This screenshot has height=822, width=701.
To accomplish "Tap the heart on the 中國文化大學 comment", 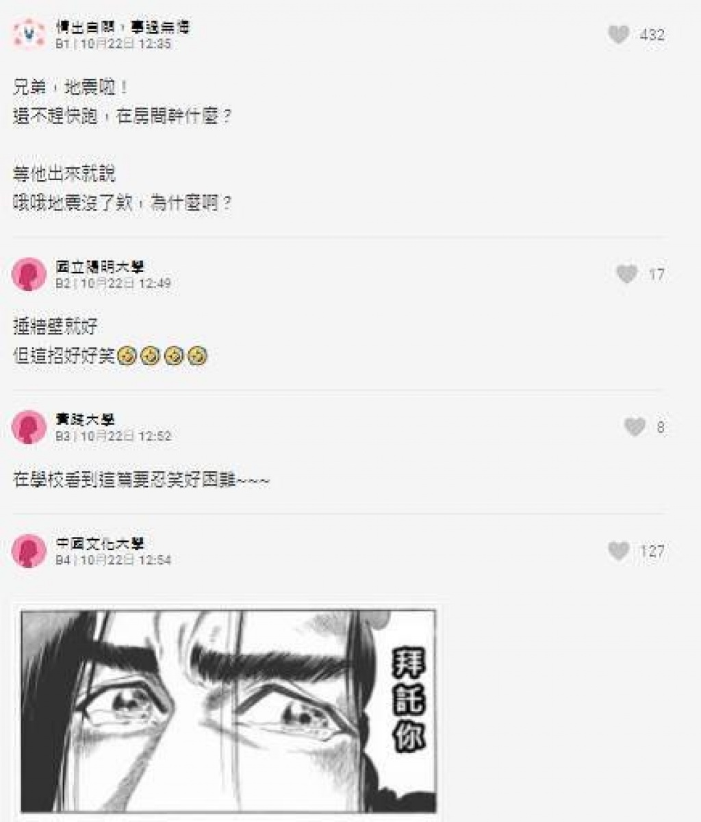I will [x=618, y=551].
